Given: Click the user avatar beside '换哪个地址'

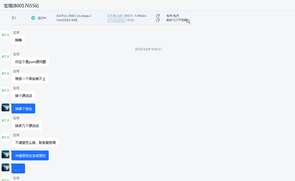Looking at the screenshot, I should coord(5,107).
